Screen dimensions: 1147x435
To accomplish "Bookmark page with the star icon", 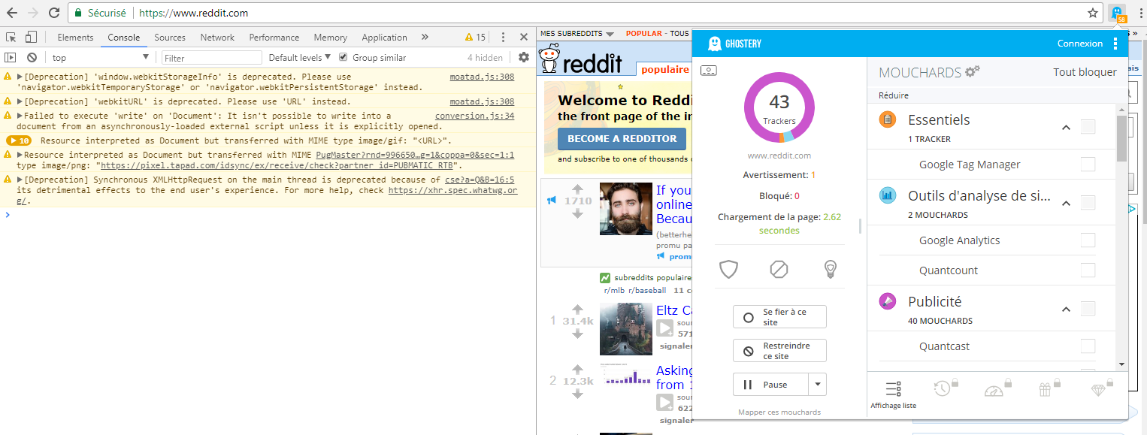I will (1093, 13).
